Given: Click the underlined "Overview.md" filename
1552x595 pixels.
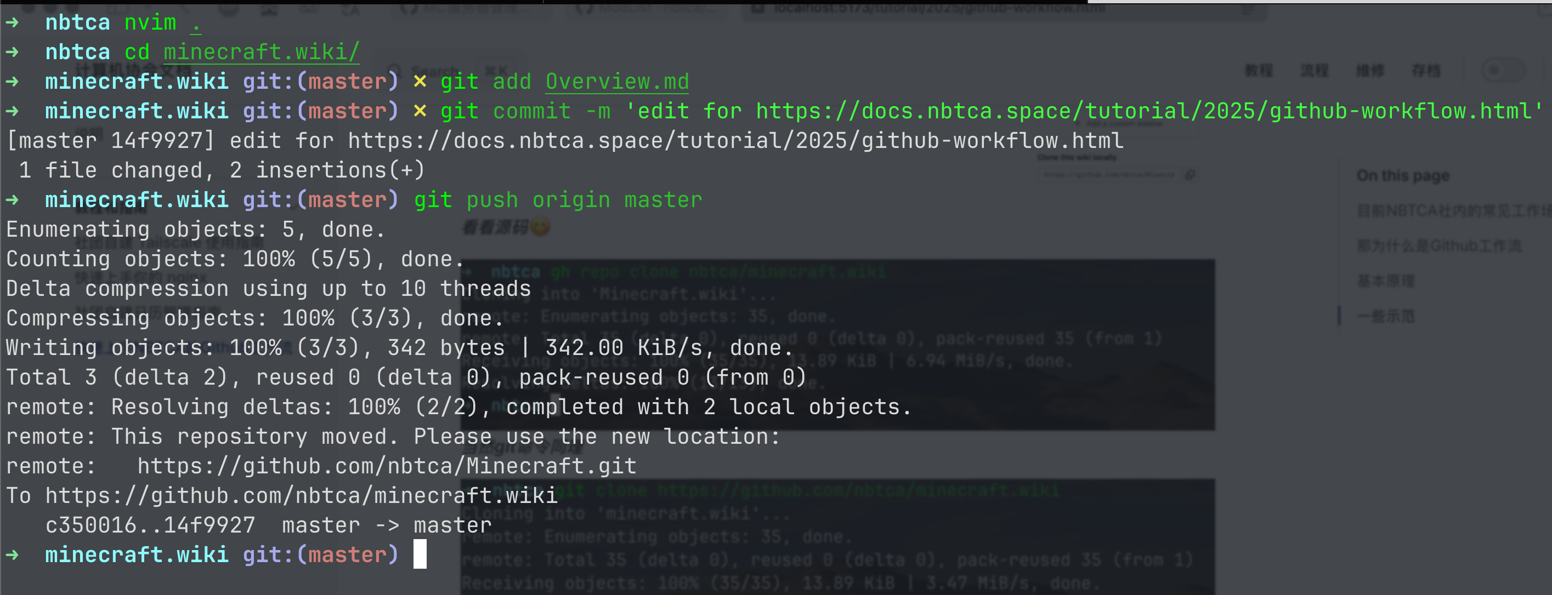Looking at the screenshot, I should [617, 82].
